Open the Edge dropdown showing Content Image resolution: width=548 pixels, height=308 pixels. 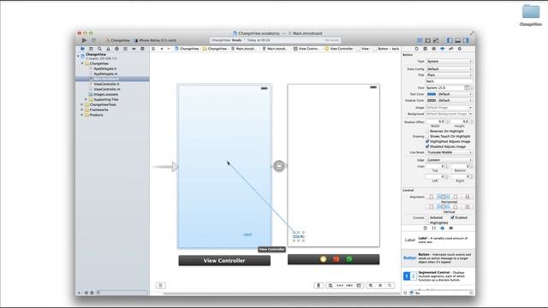[x=449, y=160]
